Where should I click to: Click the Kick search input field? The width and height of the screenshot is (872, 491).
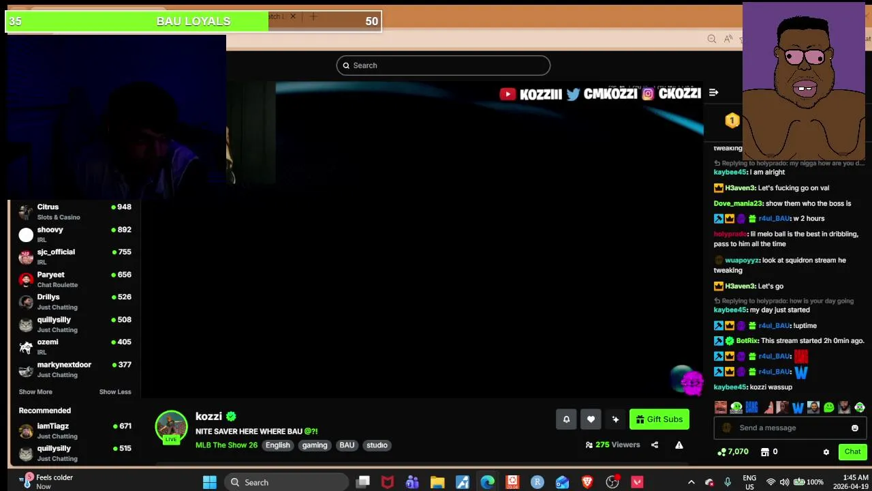tap(443, 65)
